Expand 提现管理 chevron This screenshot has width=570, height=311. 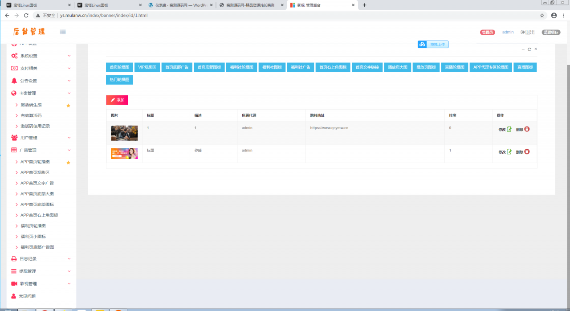(69, 271)
